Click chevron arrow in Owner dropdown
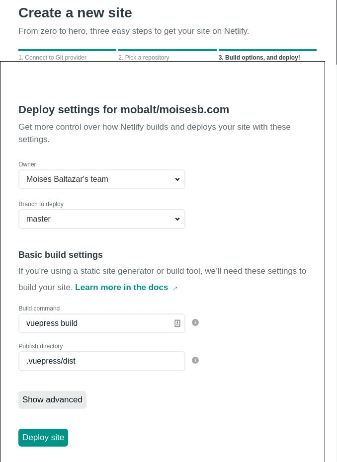337x462 pixels. click(177, 179)
